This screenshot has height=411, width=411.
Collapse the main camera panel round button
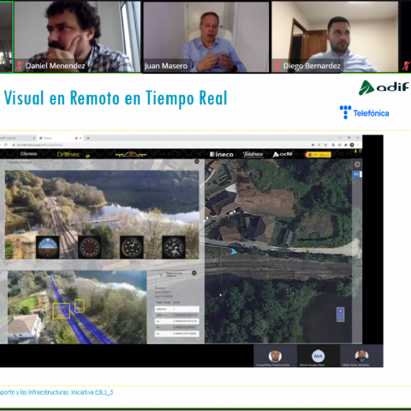coord(197,162)
